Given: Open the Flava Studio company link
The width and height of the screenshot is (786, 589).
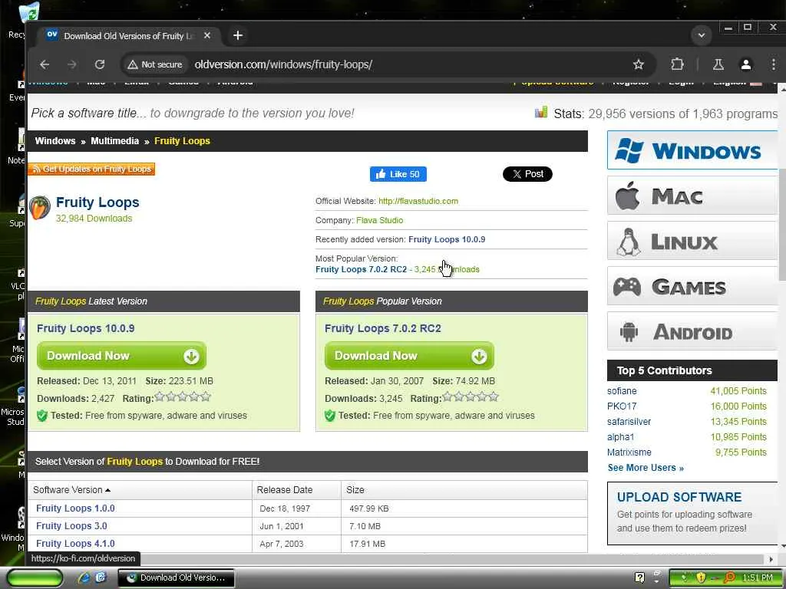Looking at the screenshot, I should 379,220.
